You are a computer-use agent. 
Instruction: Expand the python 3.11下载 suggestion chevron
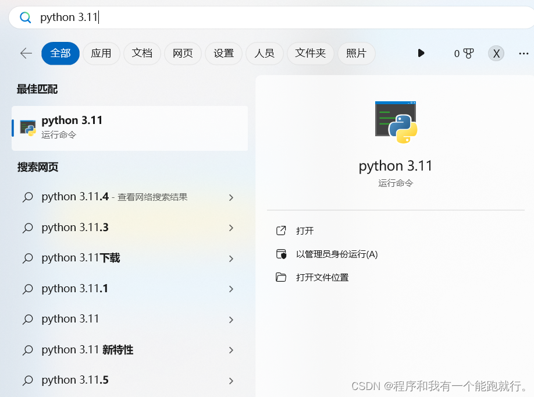(231, 258)
